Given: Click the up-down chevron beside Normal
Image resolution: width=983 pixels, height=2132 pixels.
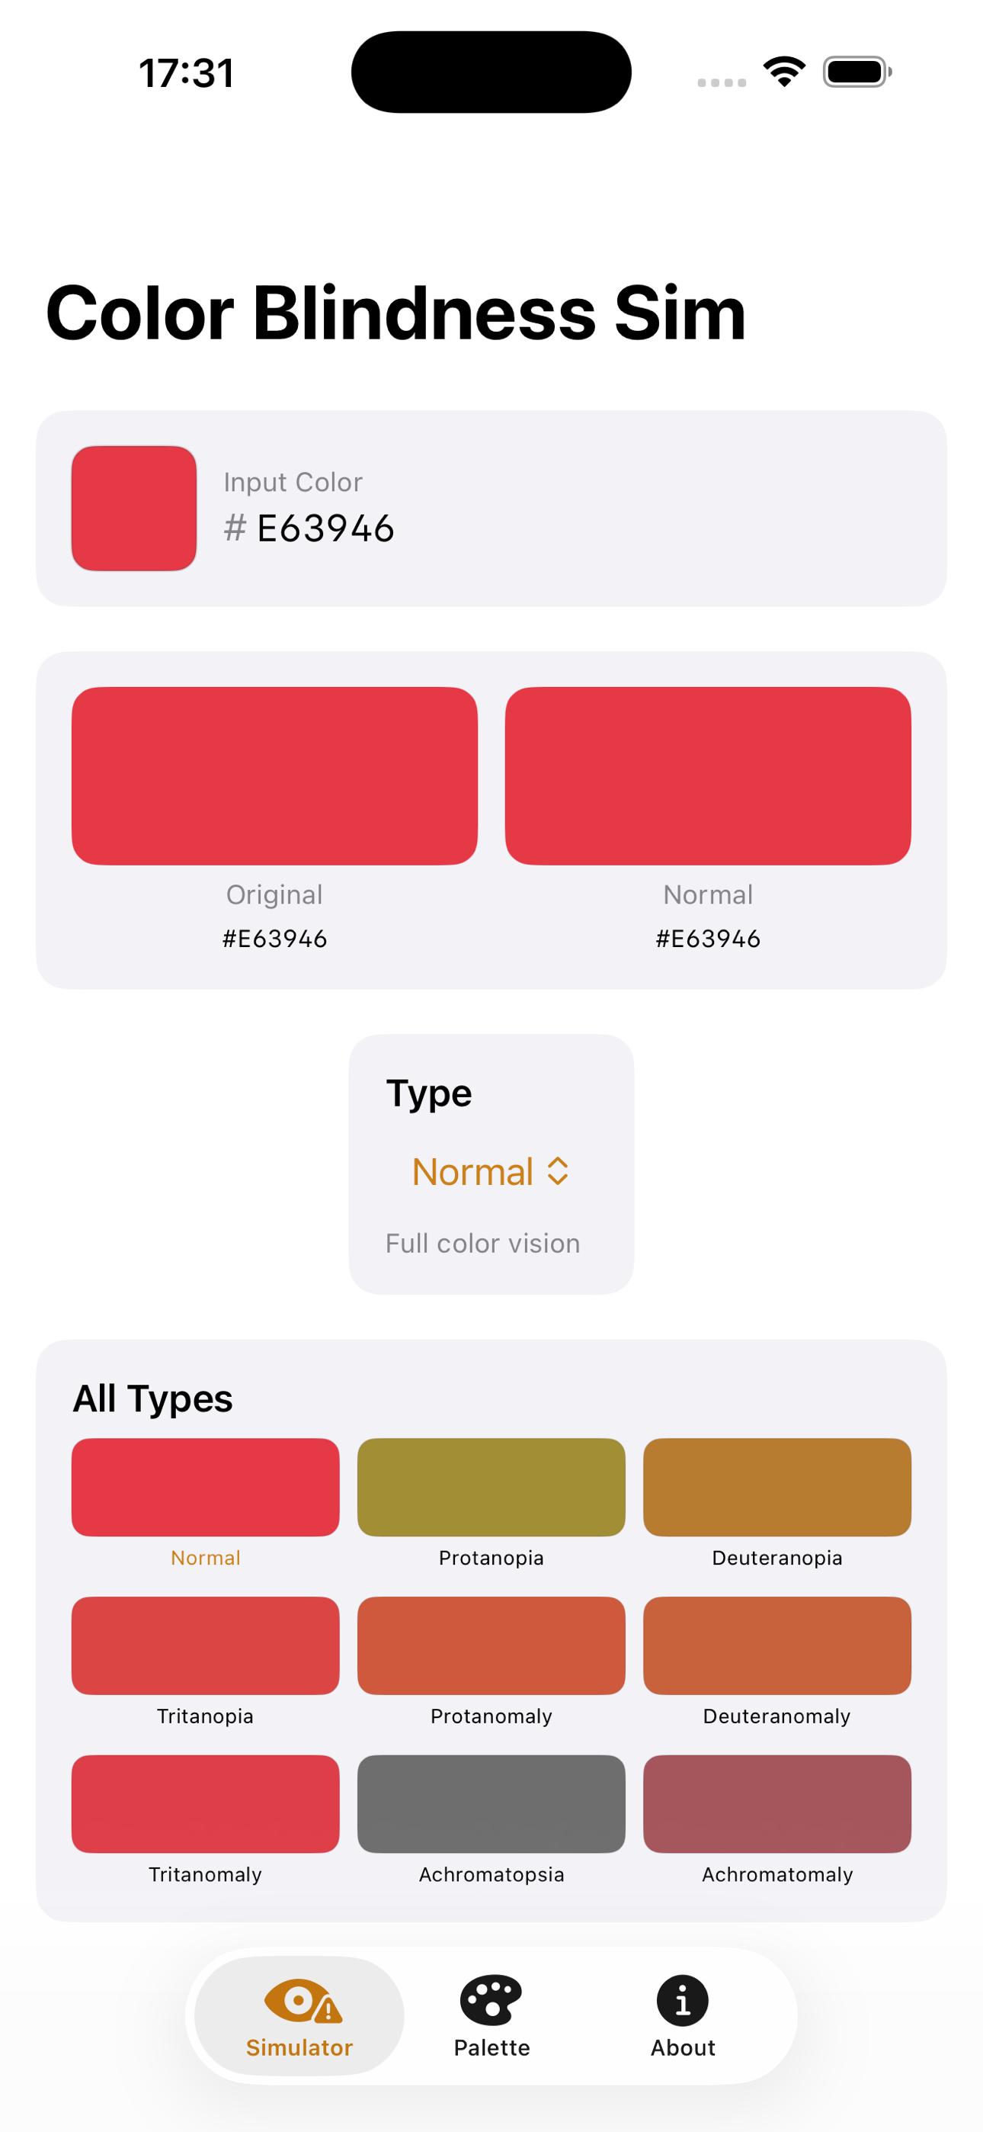Looking at the screenshot, I should click(x=558, y=1171).
